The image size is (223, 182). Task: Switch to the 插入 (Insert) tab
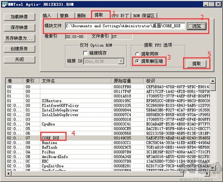point(49,16)
